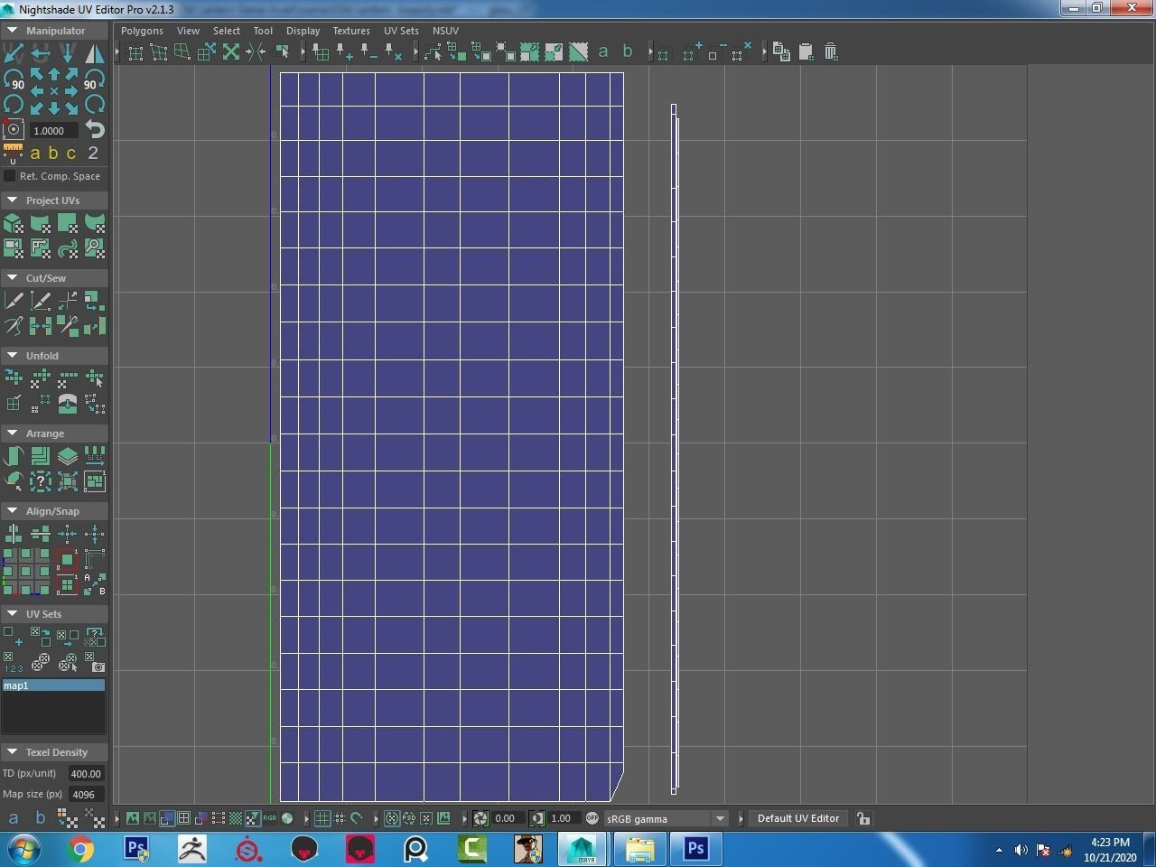Click the green 'b' button in the top toolbar
Screen dimensions: 1156x867
(628, 51)
